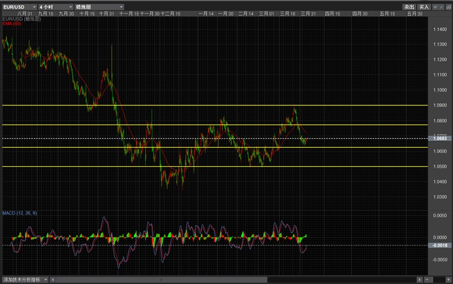
Task: Click the rightmost toolbar icon at top
Action: (448, 7)
